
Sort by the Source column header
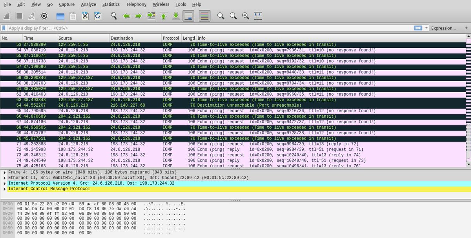tap(83, 38)
